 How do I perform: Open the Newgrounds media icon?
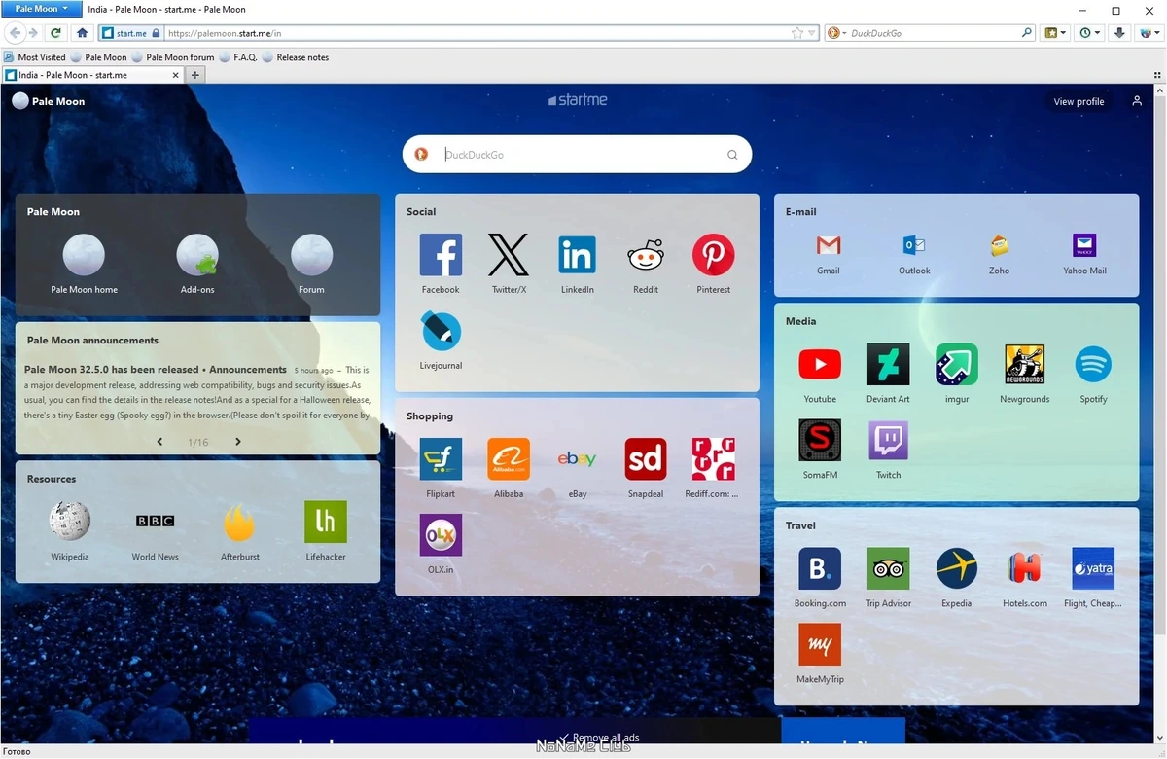1025,364
